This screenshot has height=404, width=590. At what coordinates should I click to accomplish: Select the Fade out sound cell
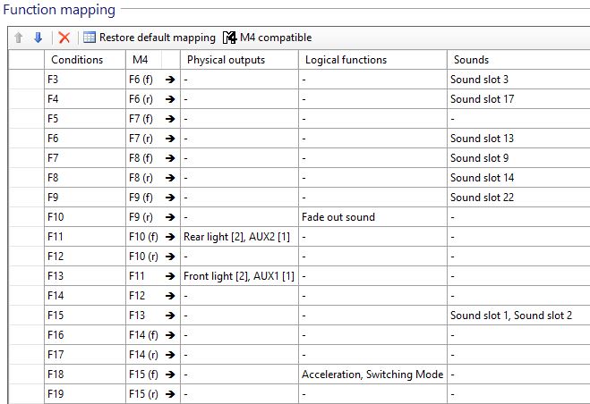(x=338, y=217)
